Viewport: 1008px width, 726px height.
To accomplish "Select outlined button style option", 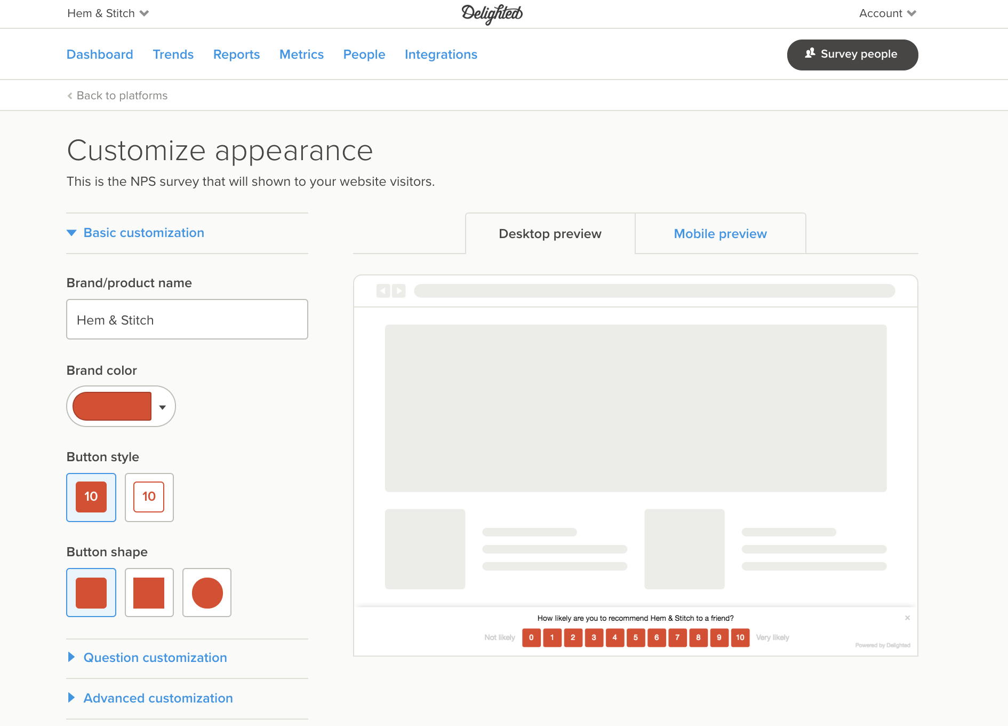I will point(149,497).
